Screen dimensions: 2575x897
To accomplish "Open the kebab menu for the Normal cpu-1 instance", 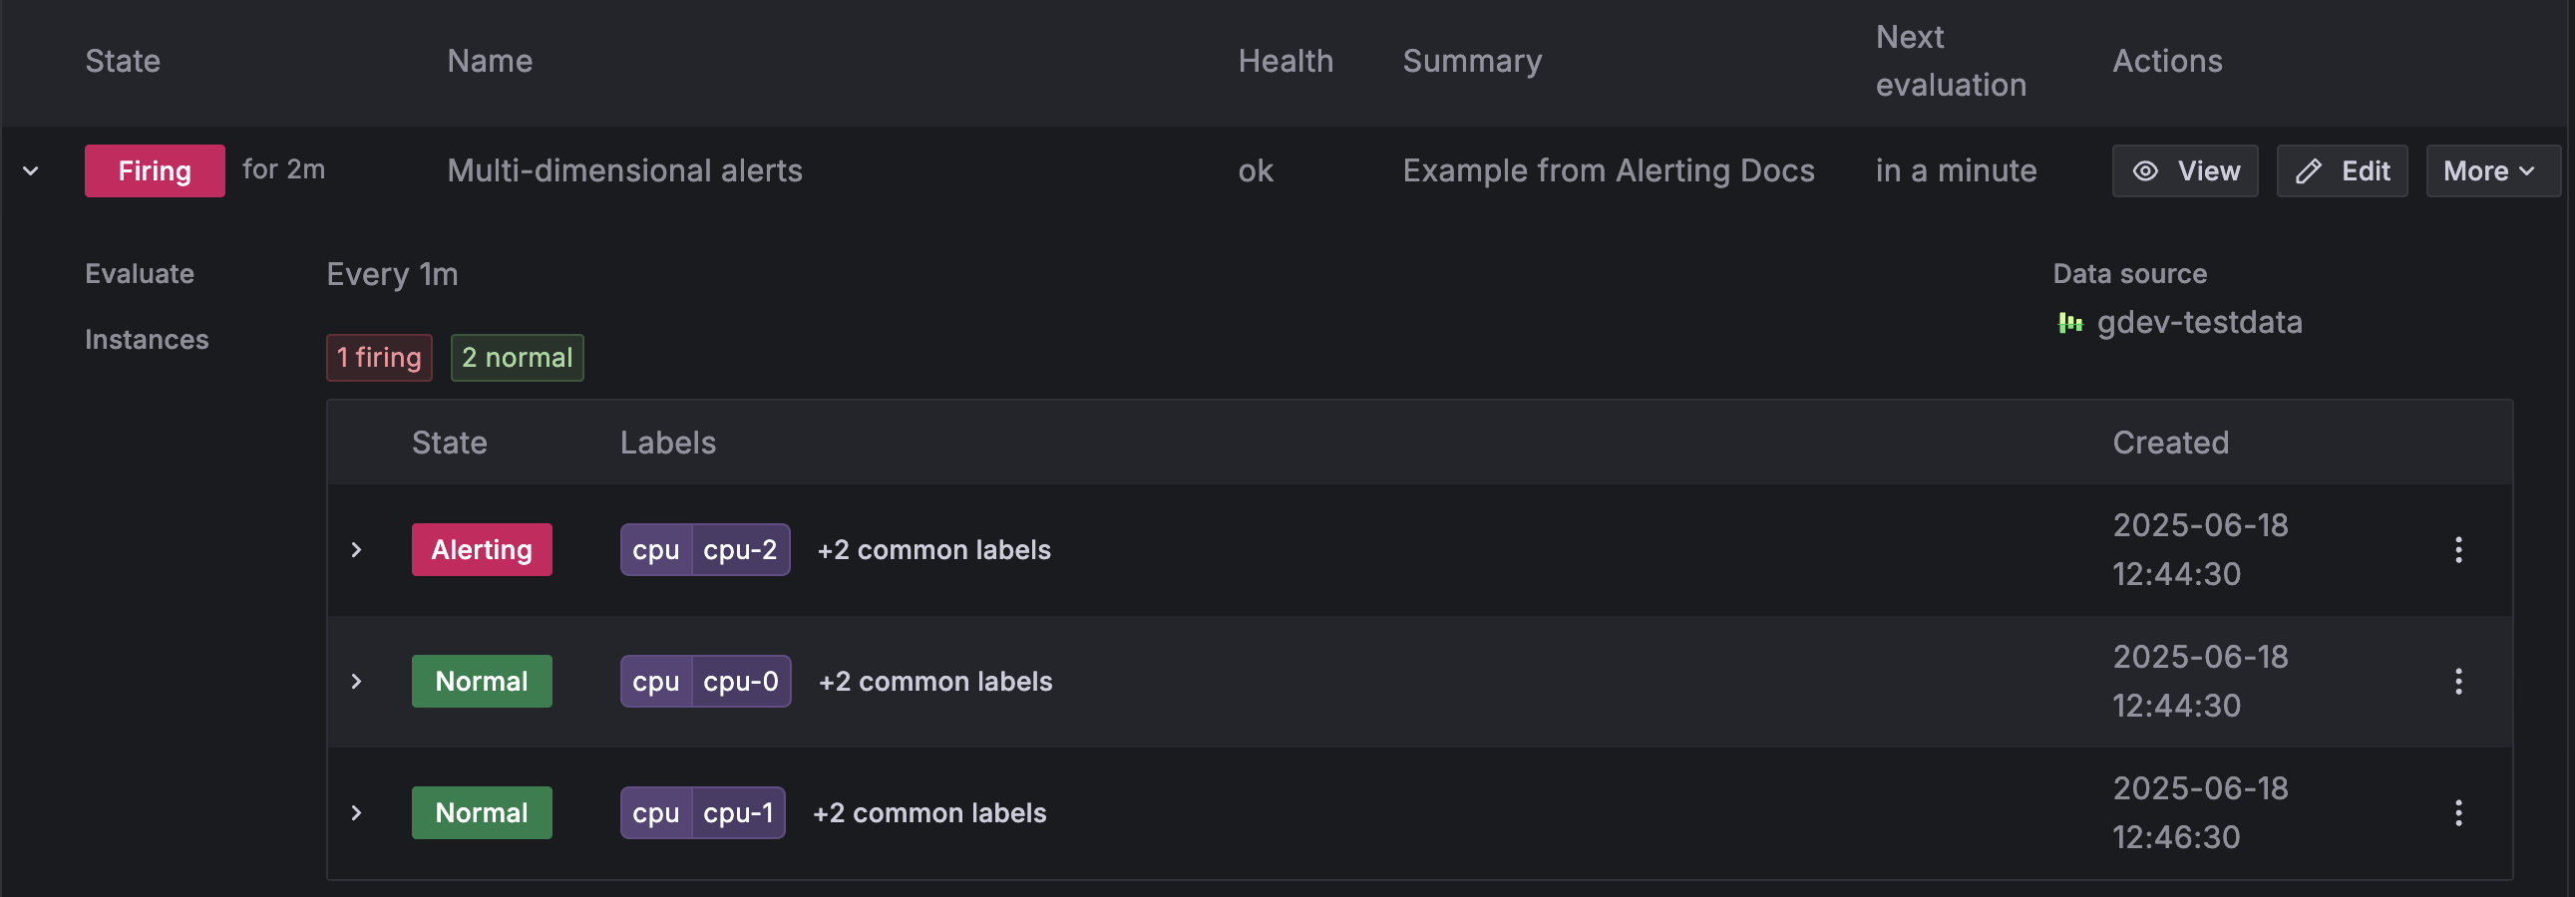I will point(2459,813).
